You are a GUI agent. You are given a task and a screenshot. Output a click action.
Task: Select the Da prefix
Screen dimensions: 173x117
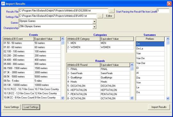[x=150, y=92]
